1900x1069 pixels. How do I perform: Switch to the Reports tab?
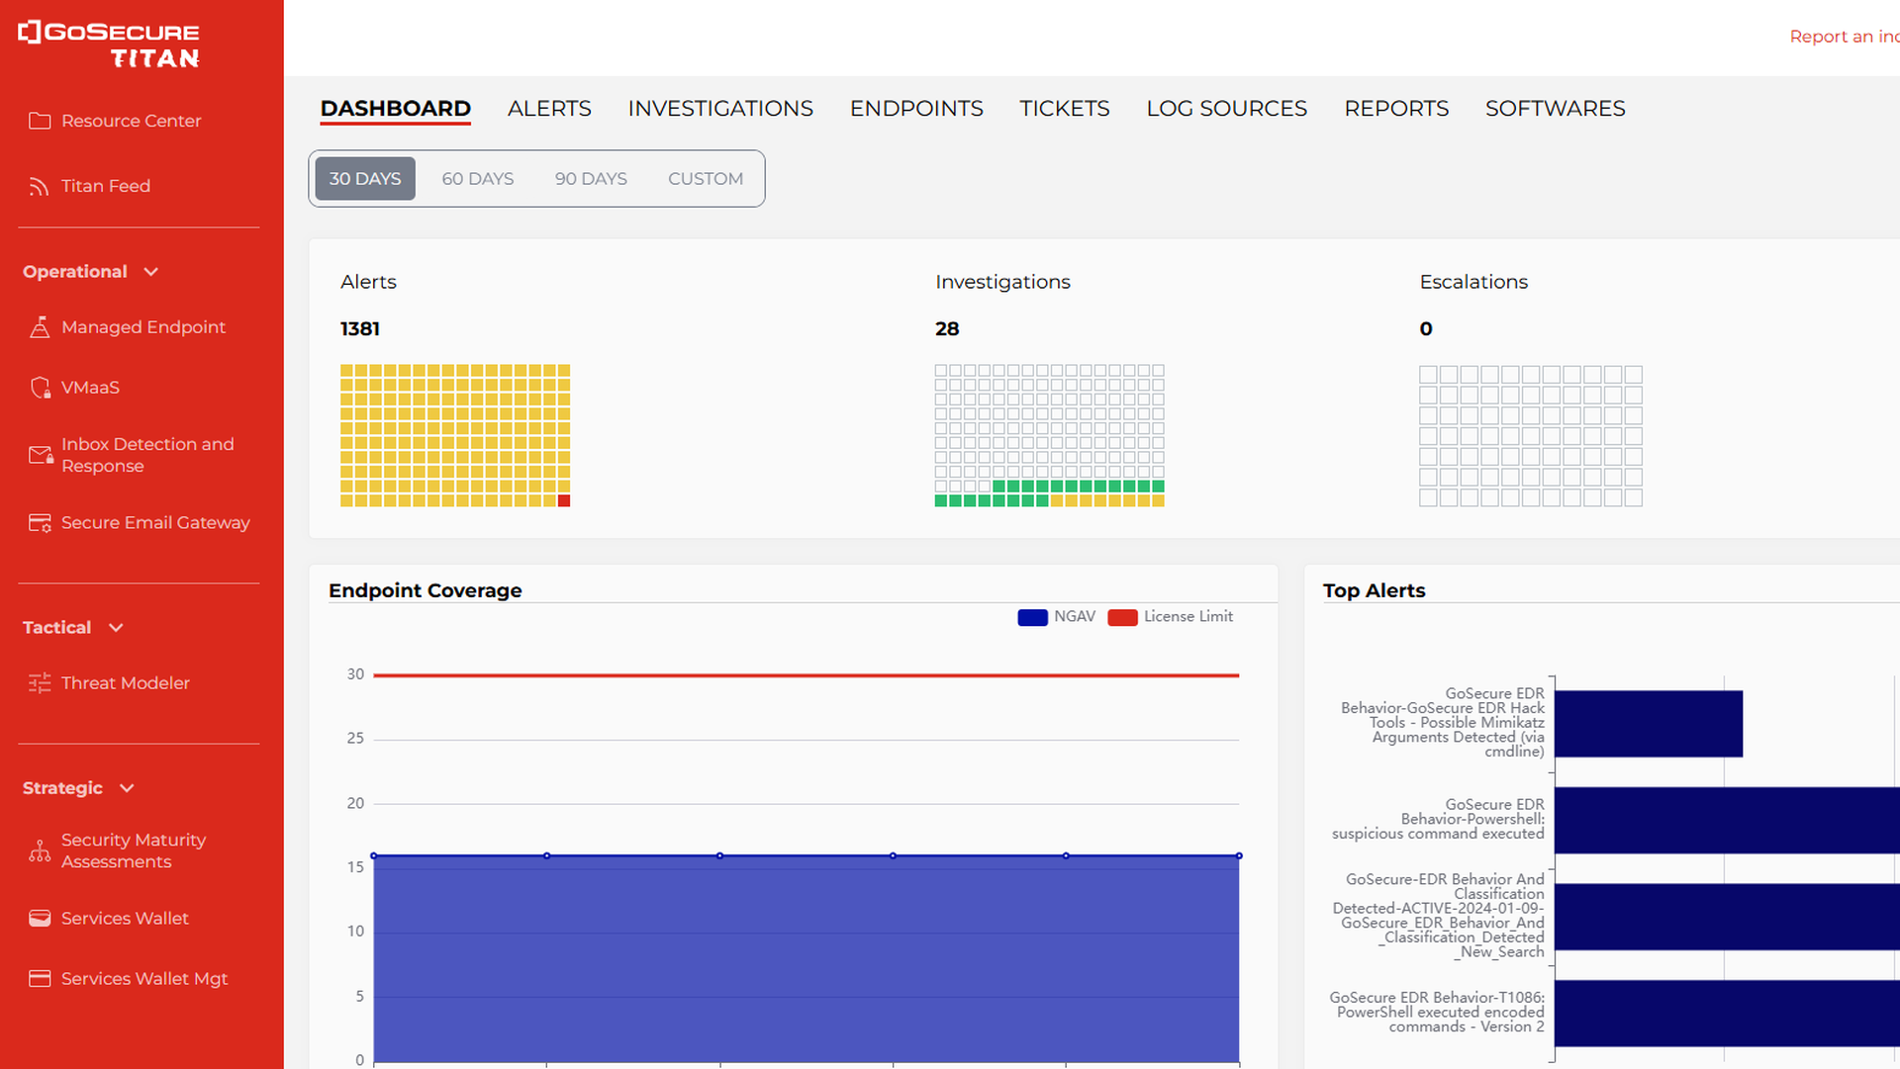click(x=1396, y=109)
